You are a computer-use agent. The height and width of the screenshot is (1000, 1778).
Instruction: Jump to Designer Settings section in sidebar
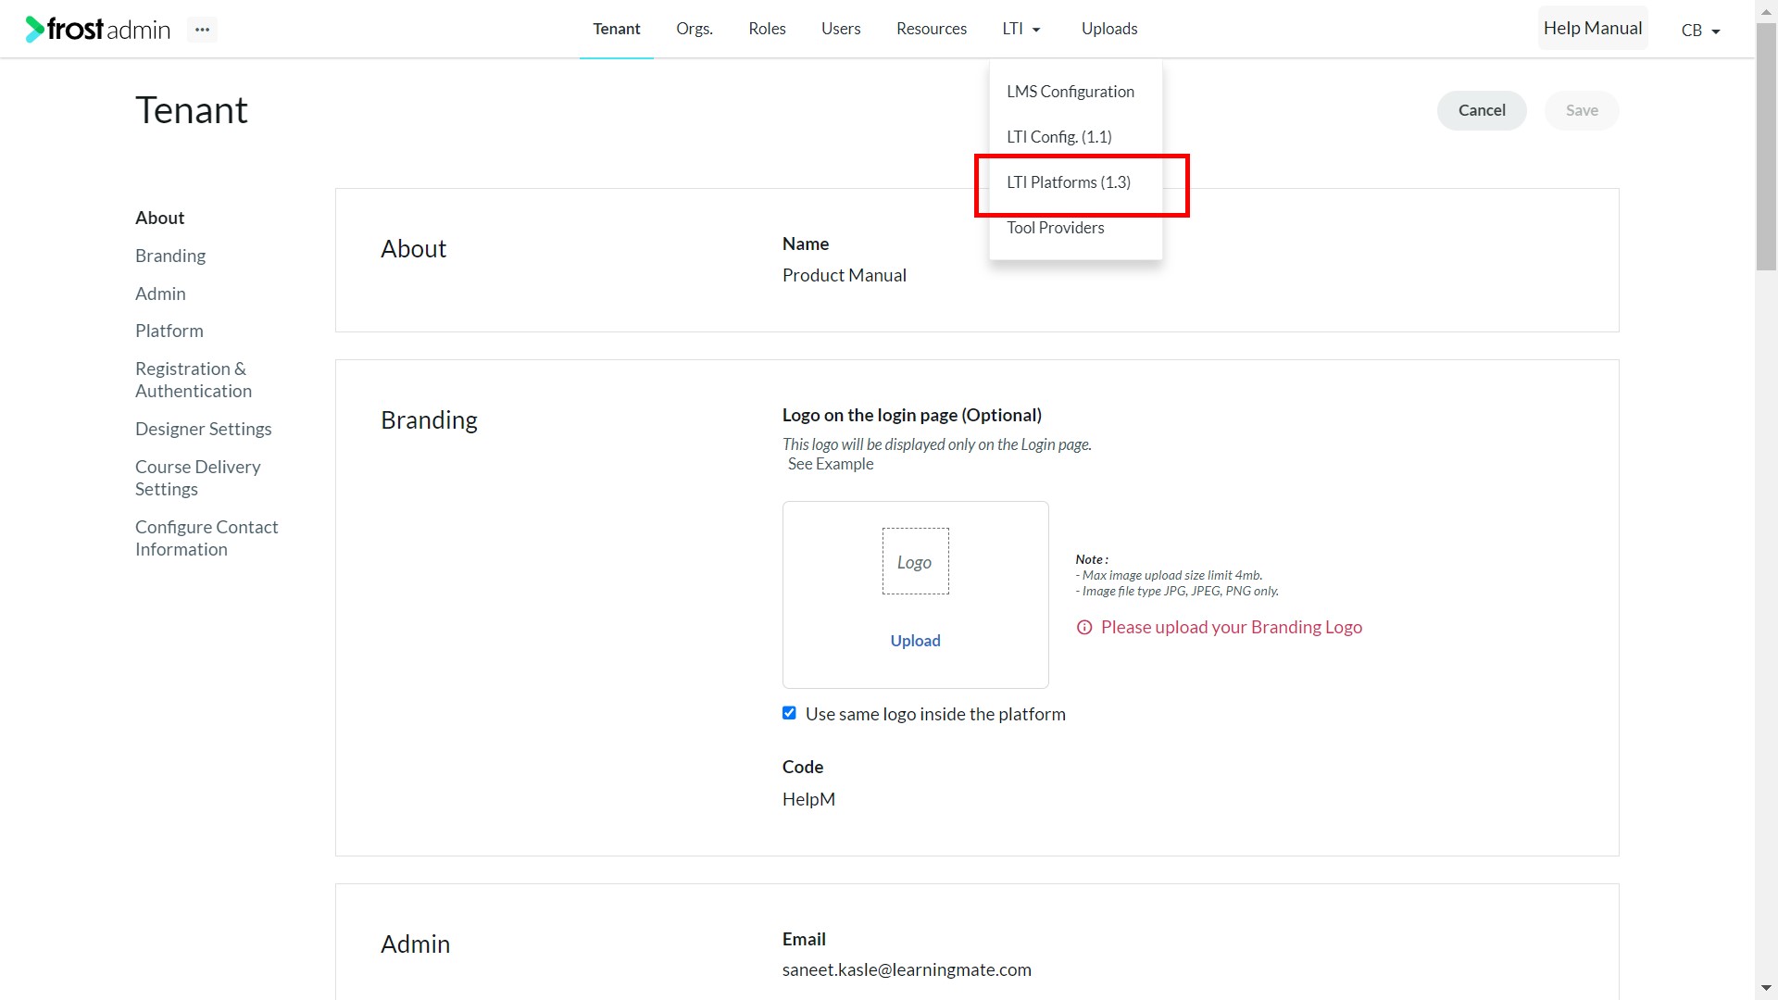pyautogui.click(x=204, y=429)
